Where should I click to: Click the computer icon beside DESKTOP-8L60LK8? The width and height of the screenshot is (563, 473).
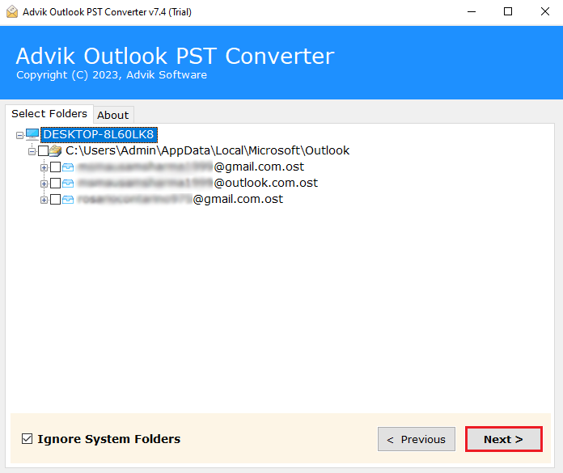click(x=32, y=135)
